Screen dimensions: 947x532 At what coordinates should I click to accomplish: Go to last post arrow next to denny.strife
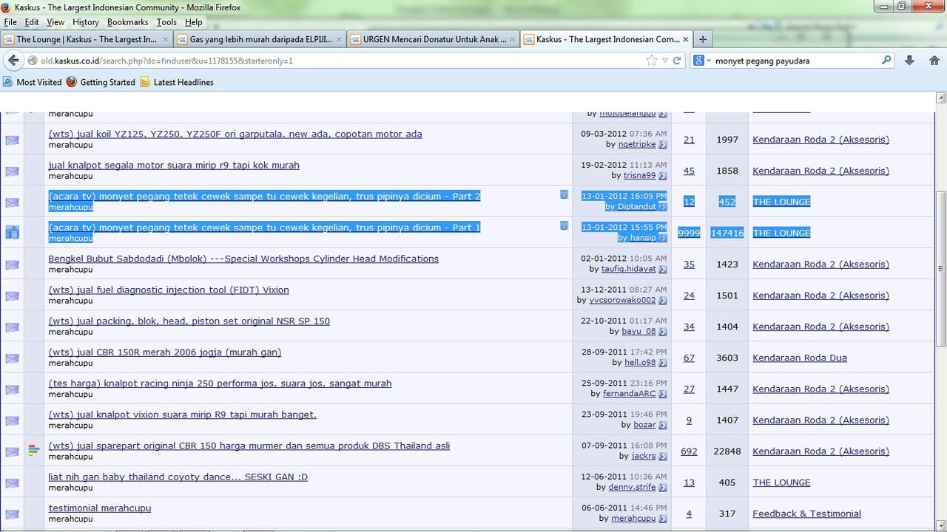point(663,488)
